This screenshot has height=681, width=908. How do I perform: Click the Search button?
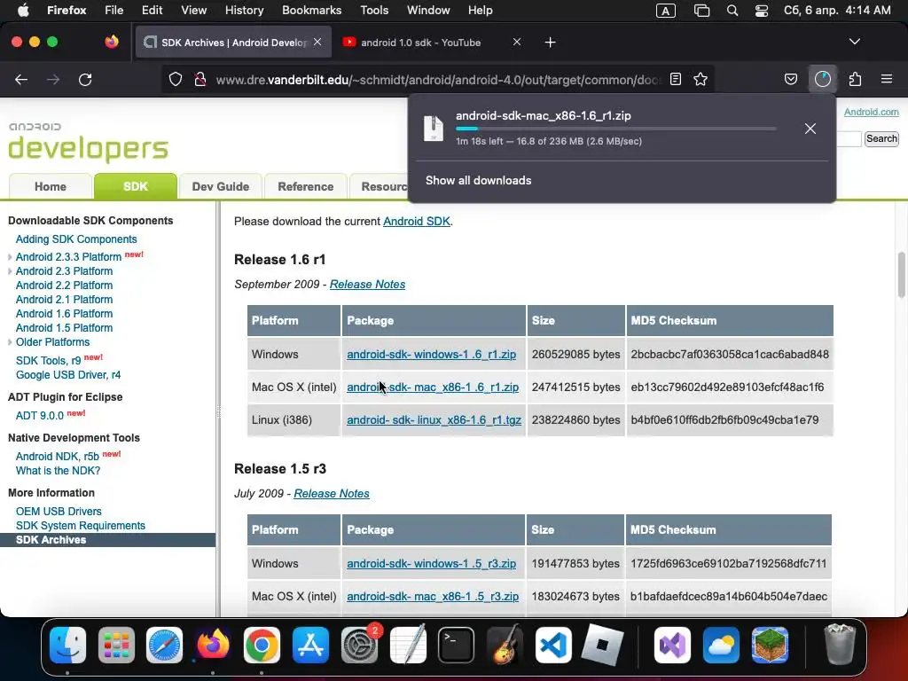tap(881, 138)
